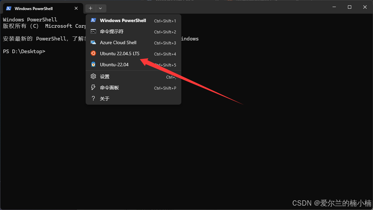Open a new tab with plus button
The height and width of the screenshot is (210, 373).
tap(91, 8)
